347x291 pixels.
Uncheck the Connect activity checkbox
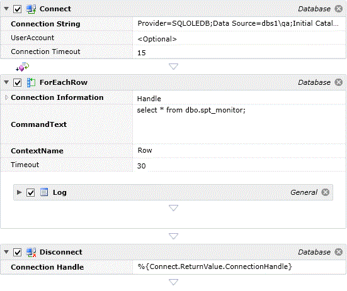click(x=17, y=9)
